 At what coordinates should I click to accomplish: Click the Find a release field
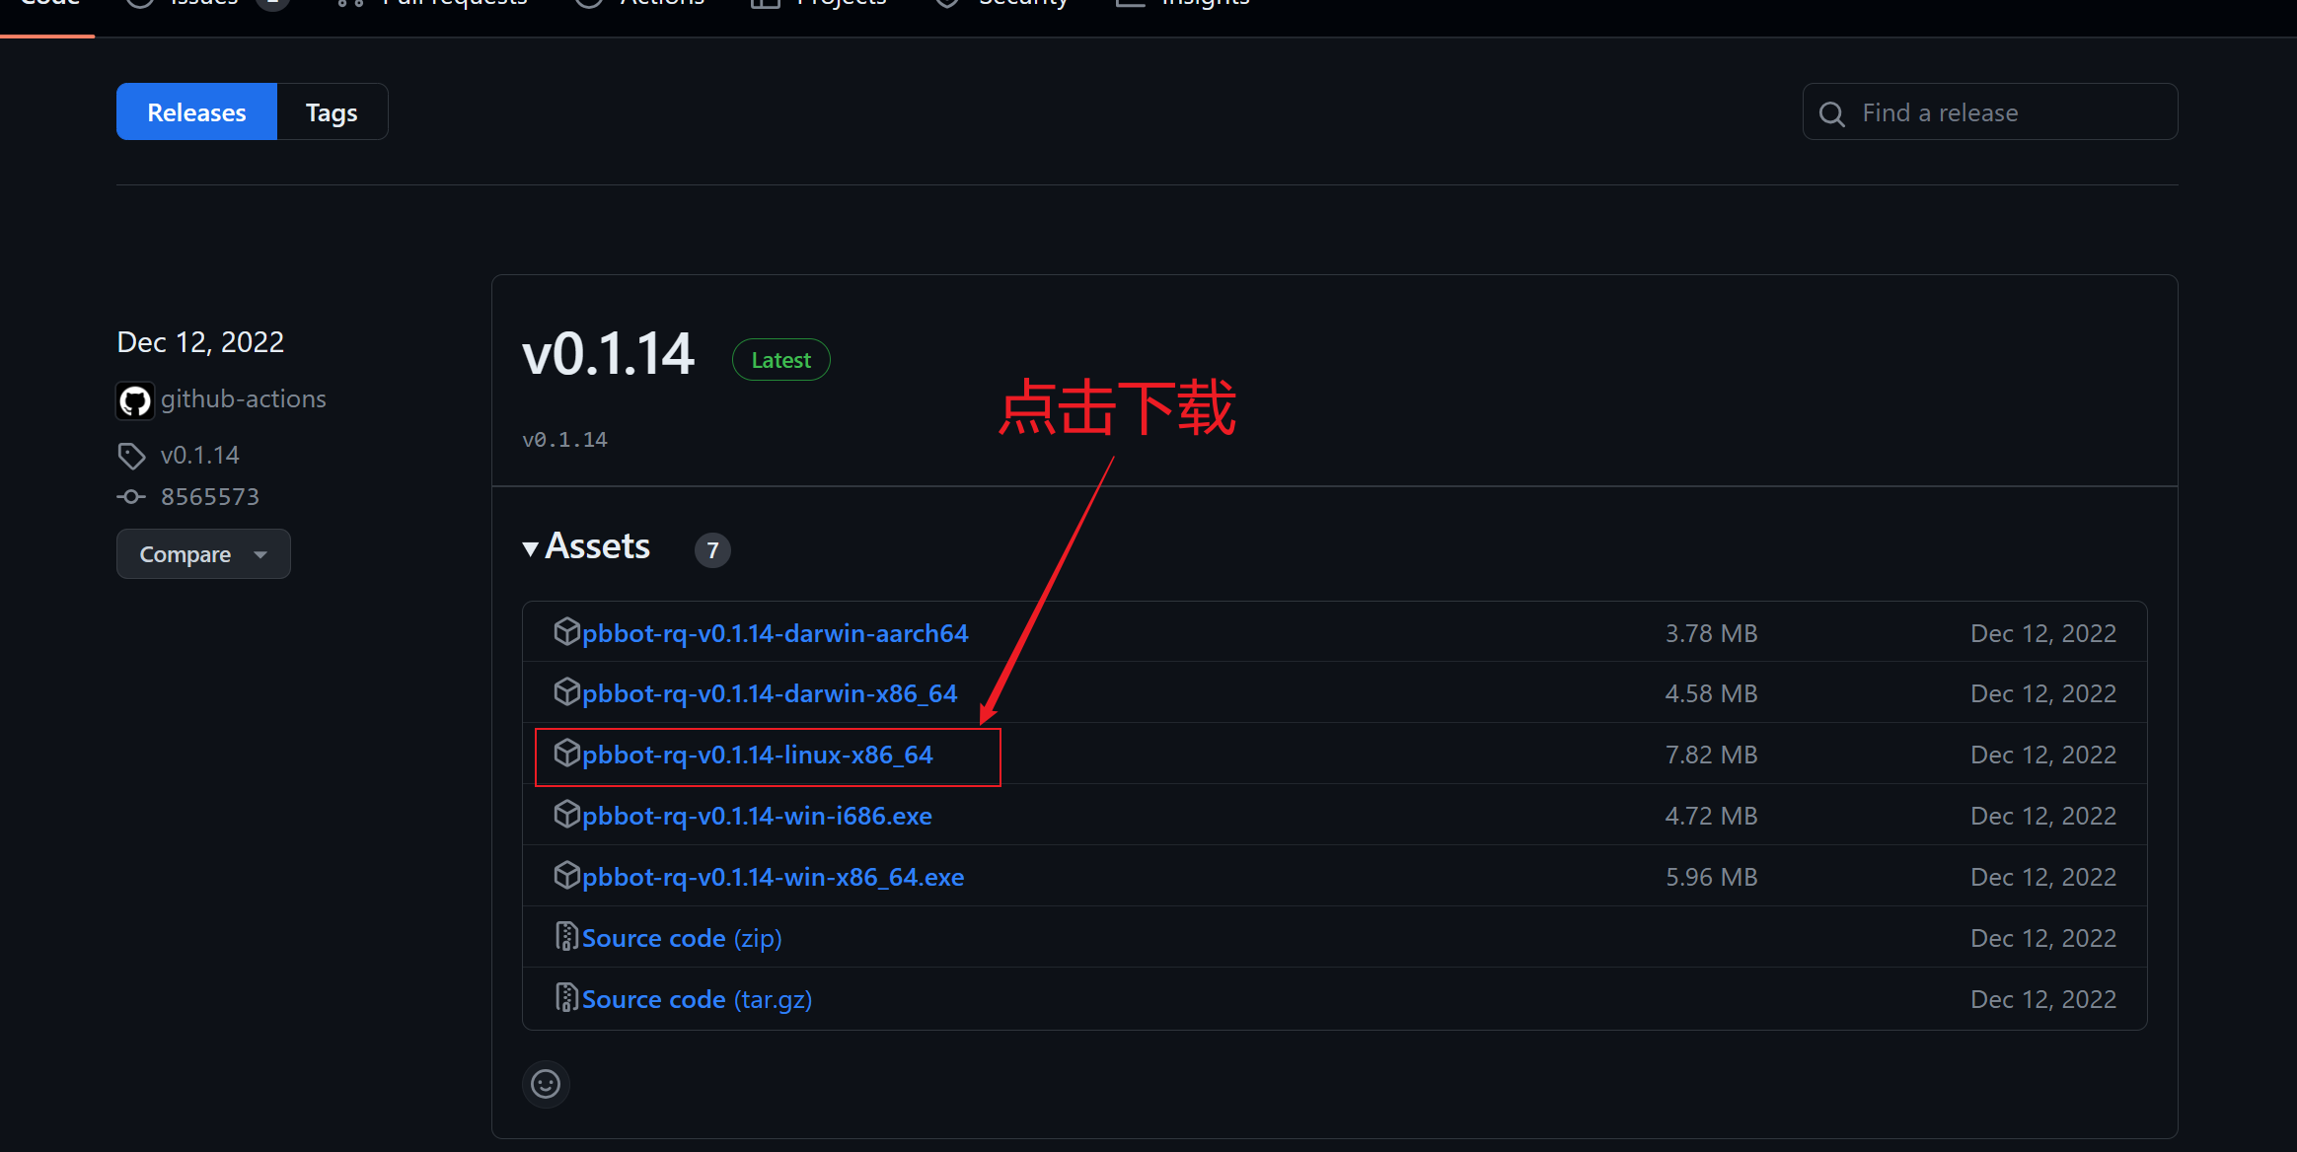point(2003,112)
